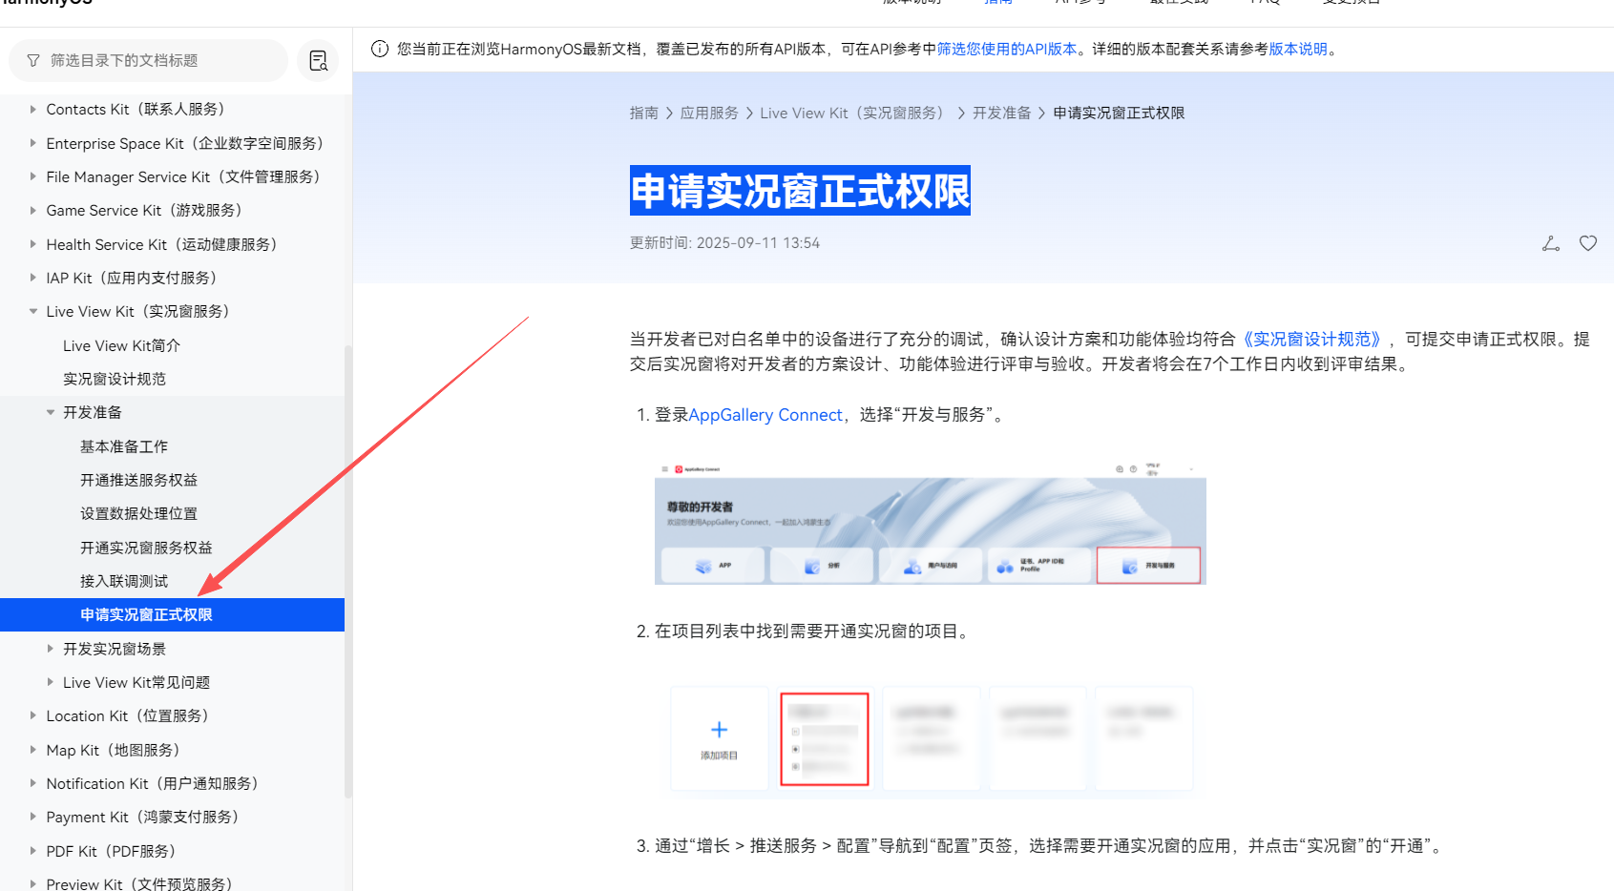Open 接入联调测试 page

(x=124, y=581)
